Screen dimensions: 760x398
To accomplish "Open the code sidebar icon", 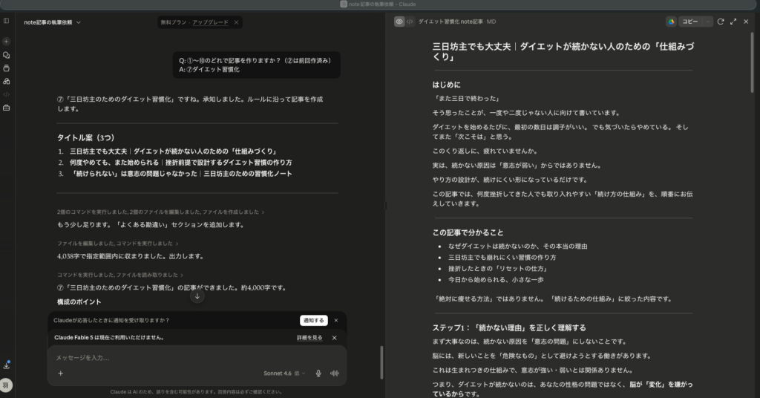I will coord(6,94).
